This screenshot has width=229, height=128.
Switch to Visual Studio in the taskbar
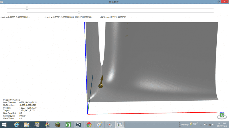coord(78,125)
